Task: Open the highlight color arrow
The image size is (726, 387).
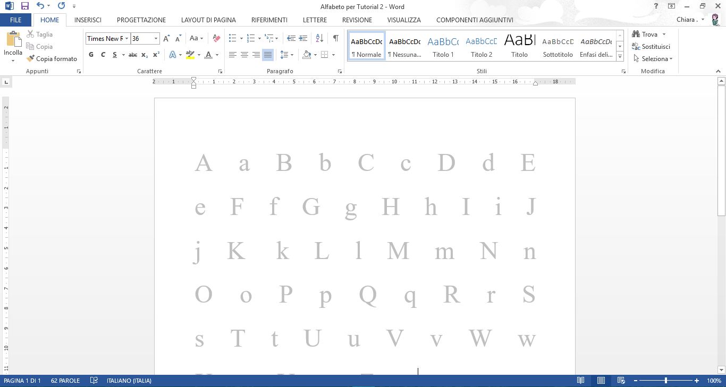Action: point(199,55)
